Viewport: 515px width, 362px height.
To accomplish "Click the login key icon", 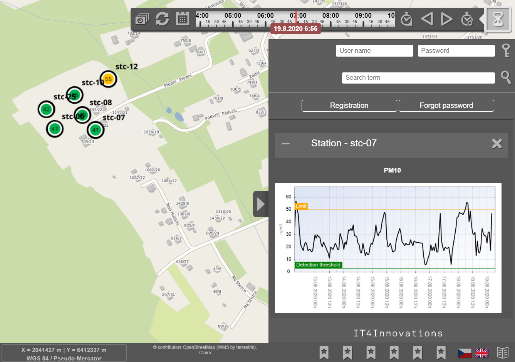I will [506, 50].
